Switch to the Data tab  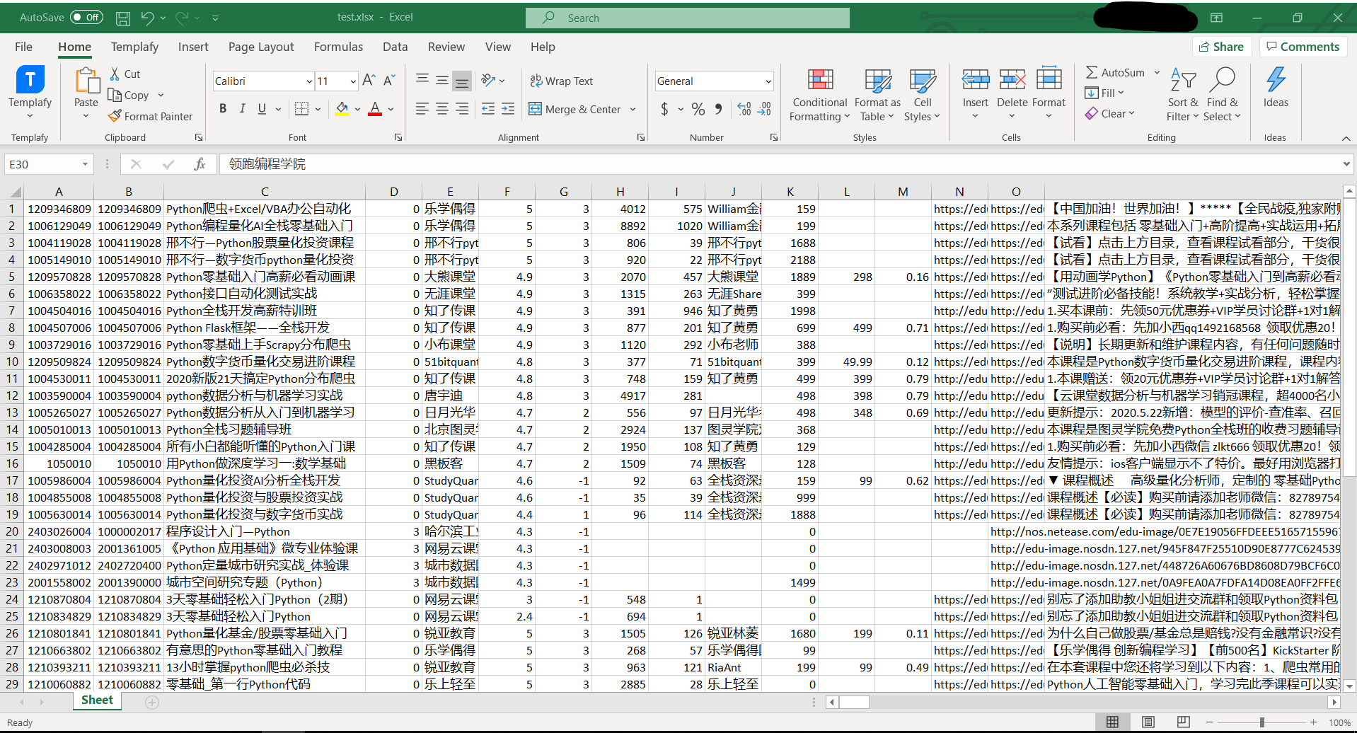point(395,47)
